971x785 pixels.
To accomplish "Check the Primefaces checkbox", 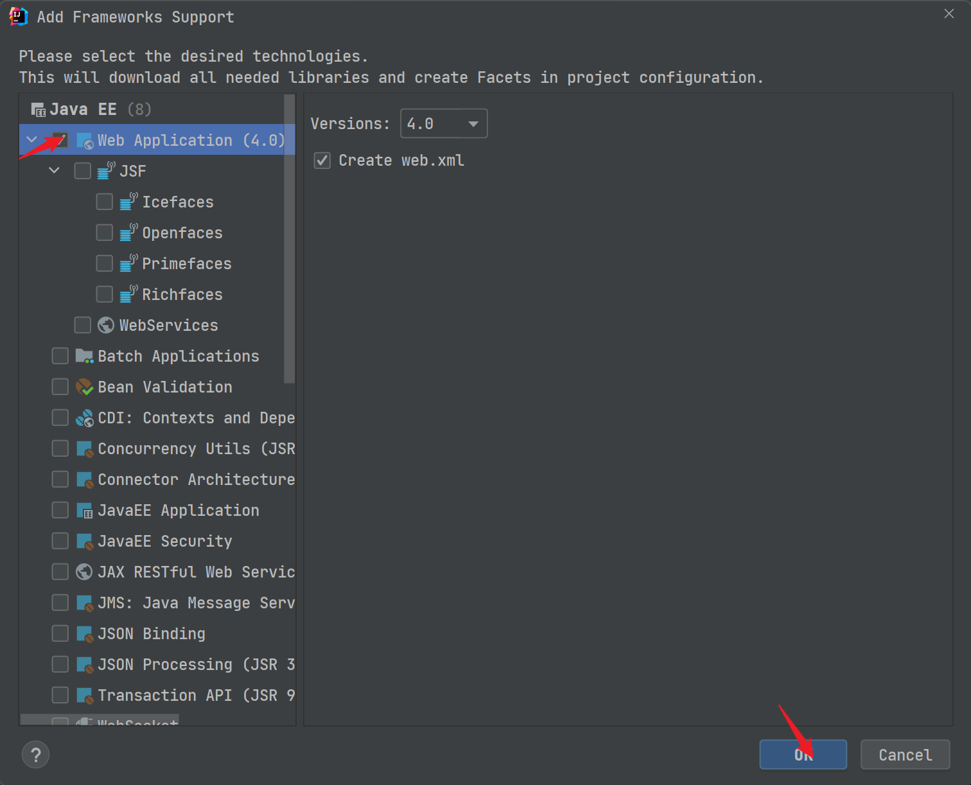I will [x=104, y=263].
